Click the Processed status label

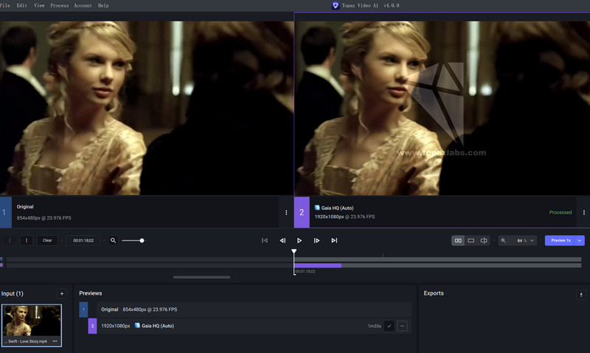[560, 212]
